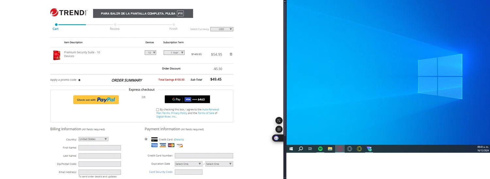Open Windows taskbar search
The height and width of the screenshot is (179, 490).
(301, 149)
